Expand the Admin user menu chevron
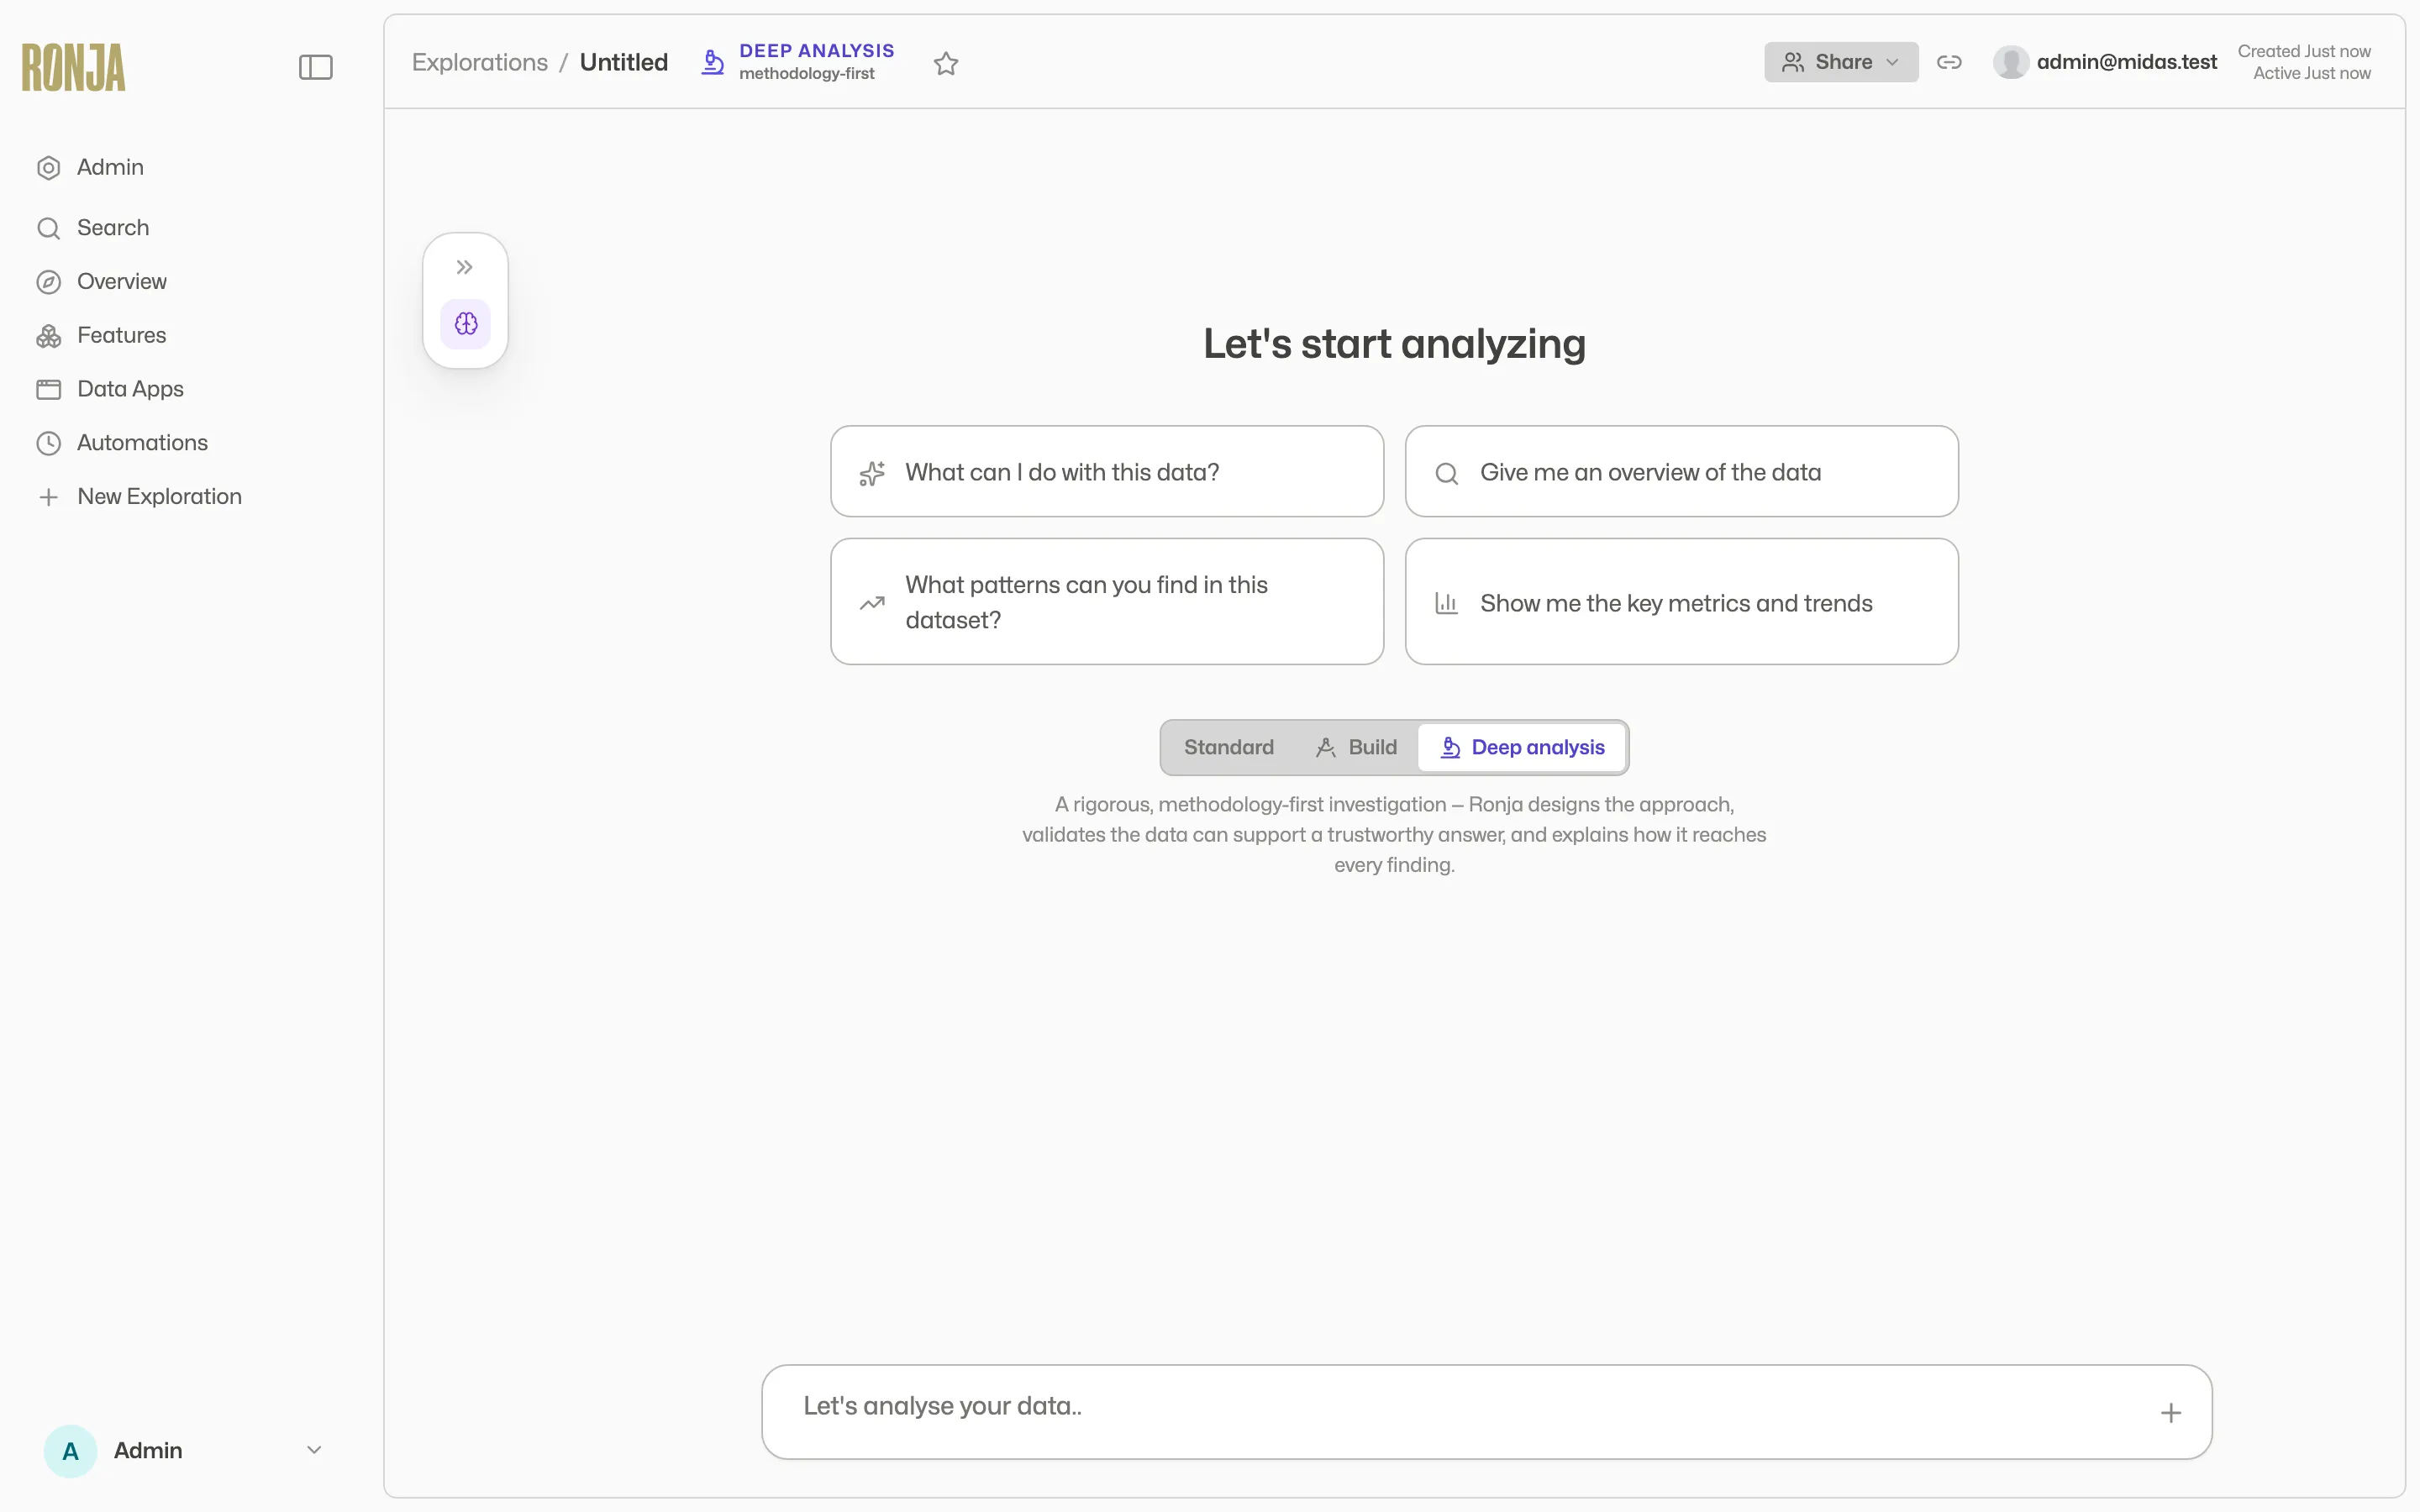The image size is (2420, 1512). tap(314, 1451)
